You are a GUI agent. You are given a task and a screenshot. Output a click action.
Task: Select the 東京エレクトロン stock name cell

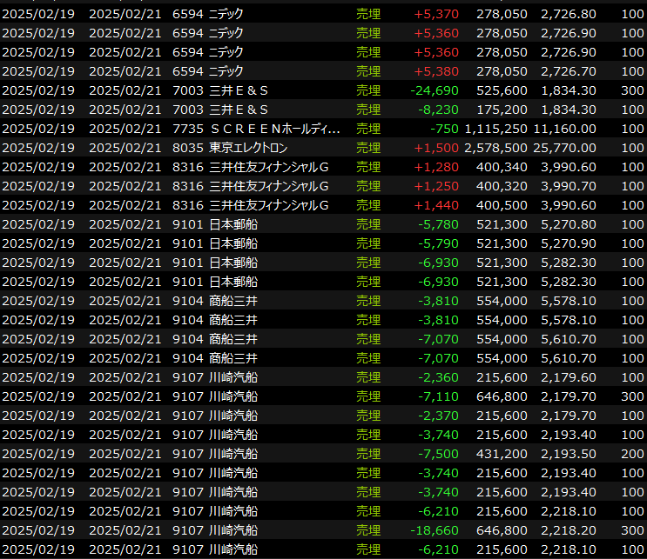coord(248,148)
